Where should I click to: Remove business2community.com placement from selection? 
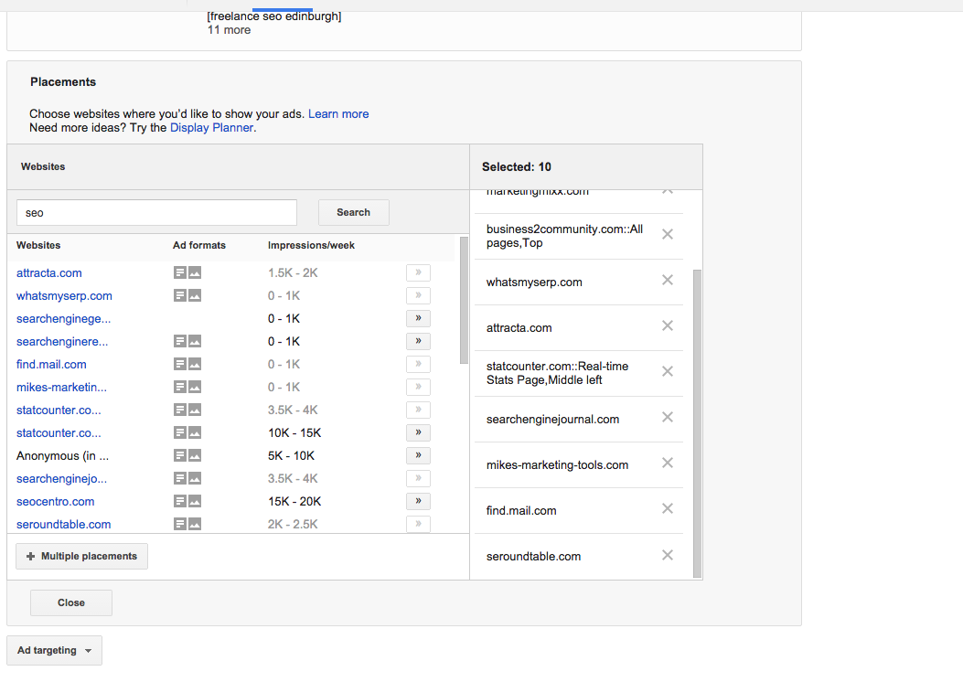668,235
